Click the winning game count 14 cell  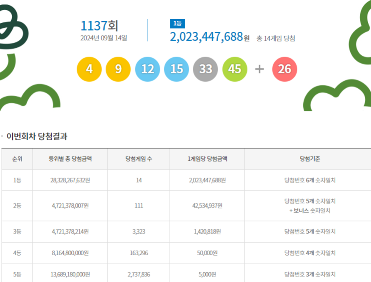tap(139, 180)
